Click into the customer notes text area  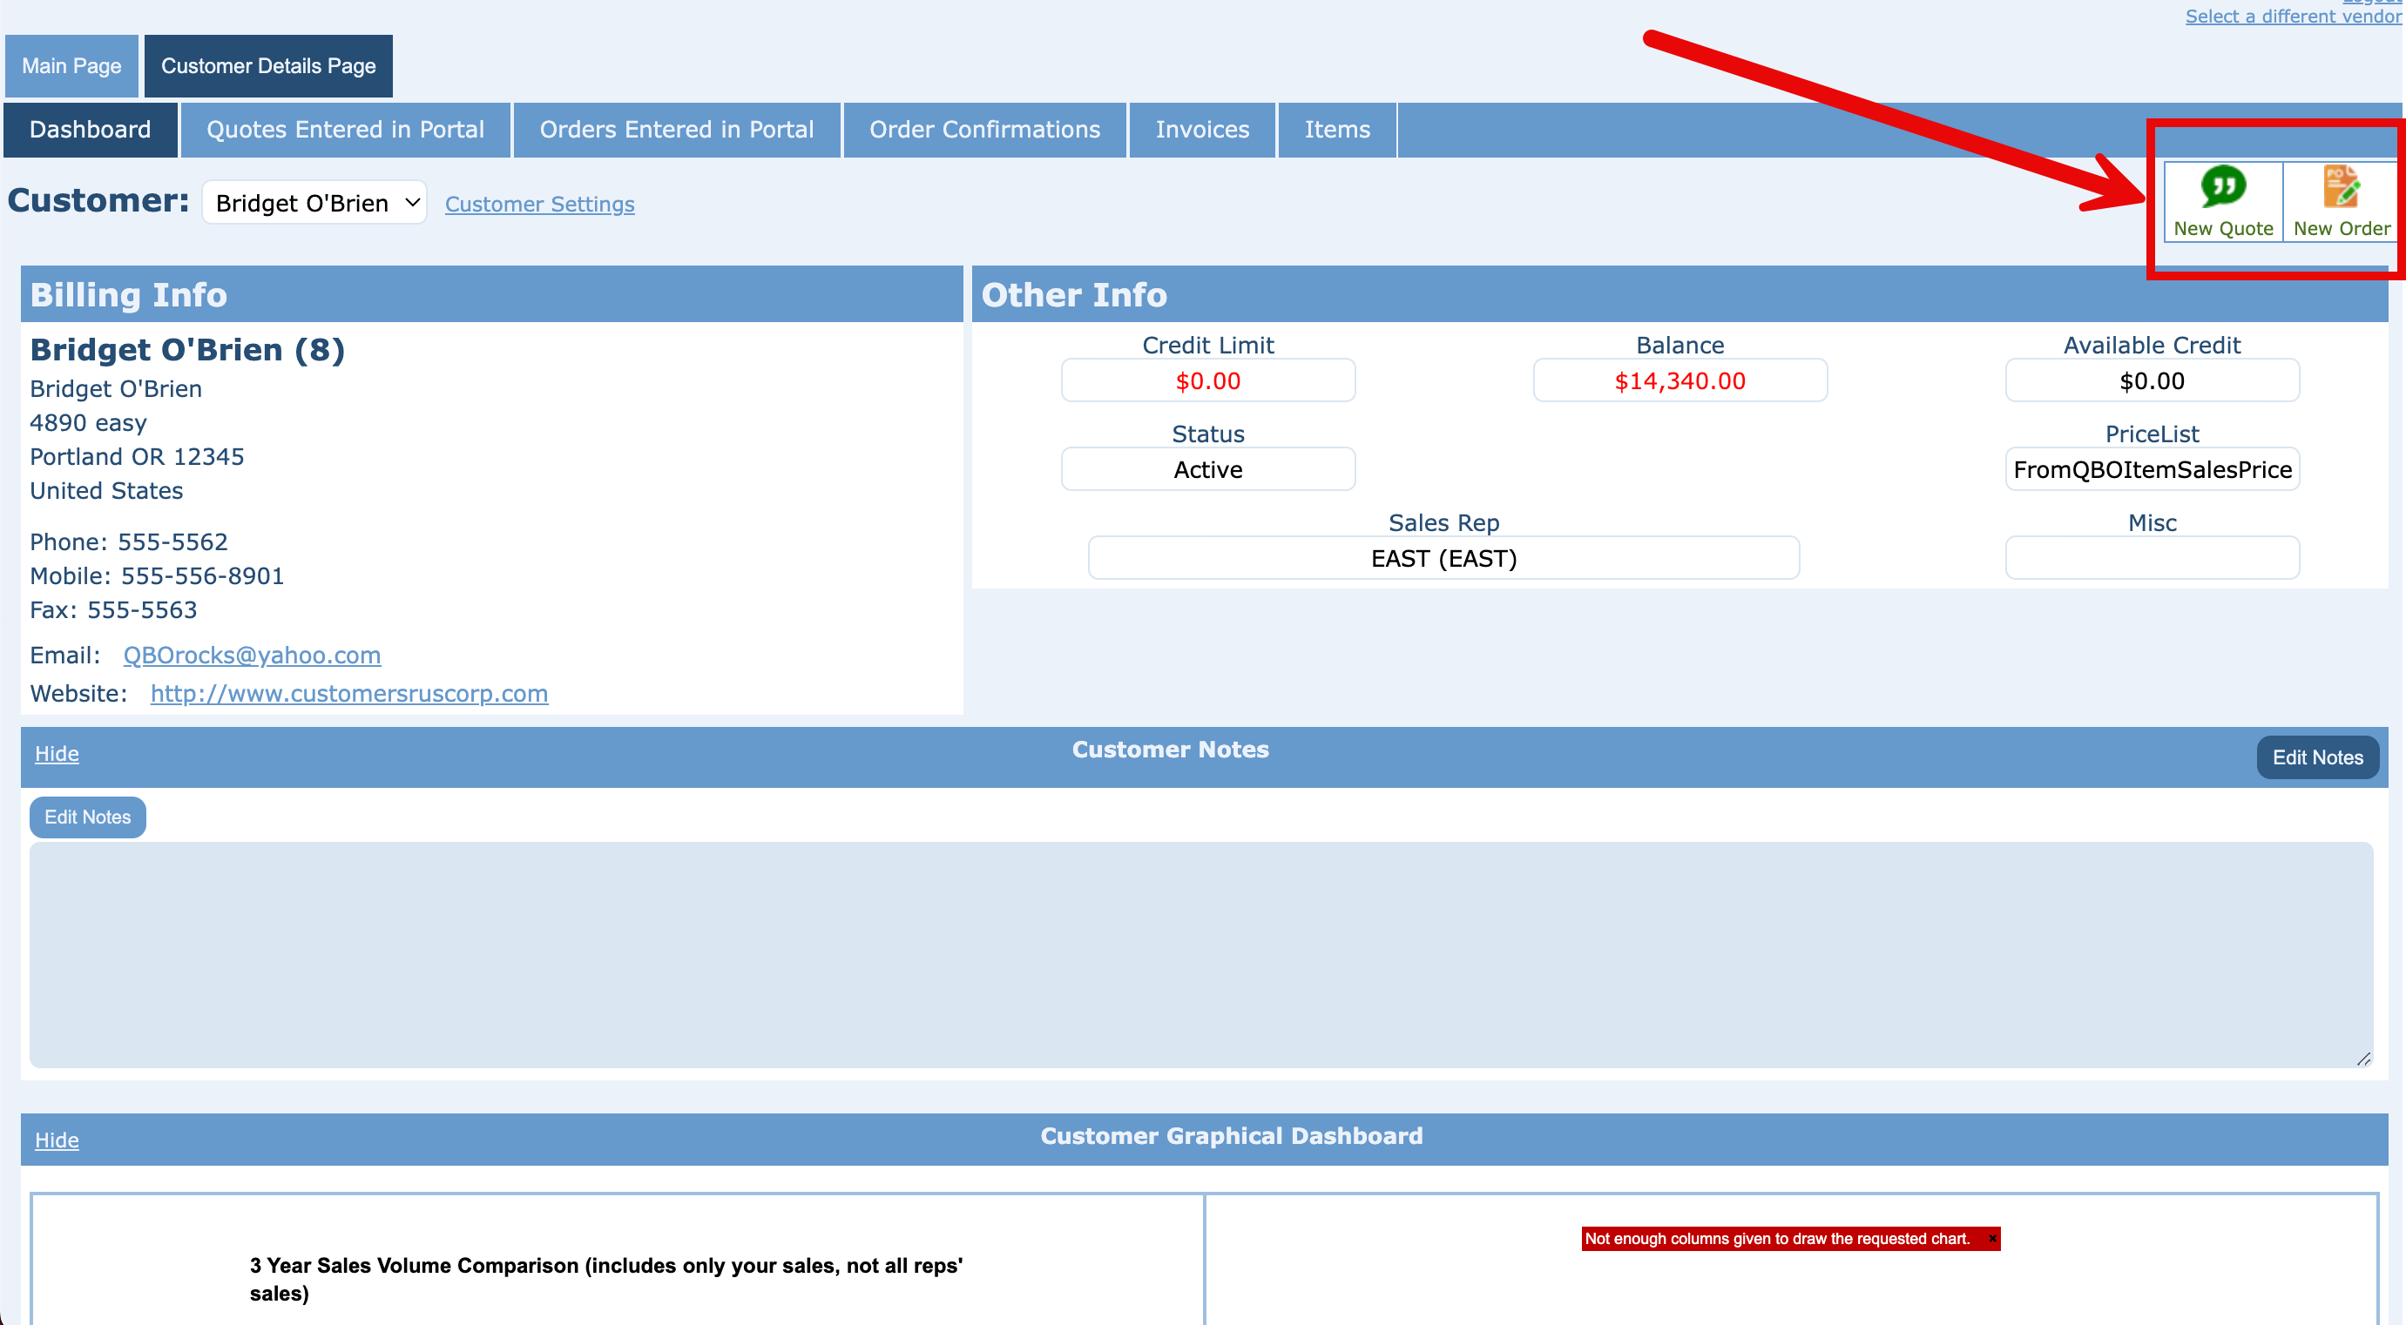click(x=1200, y=953)
